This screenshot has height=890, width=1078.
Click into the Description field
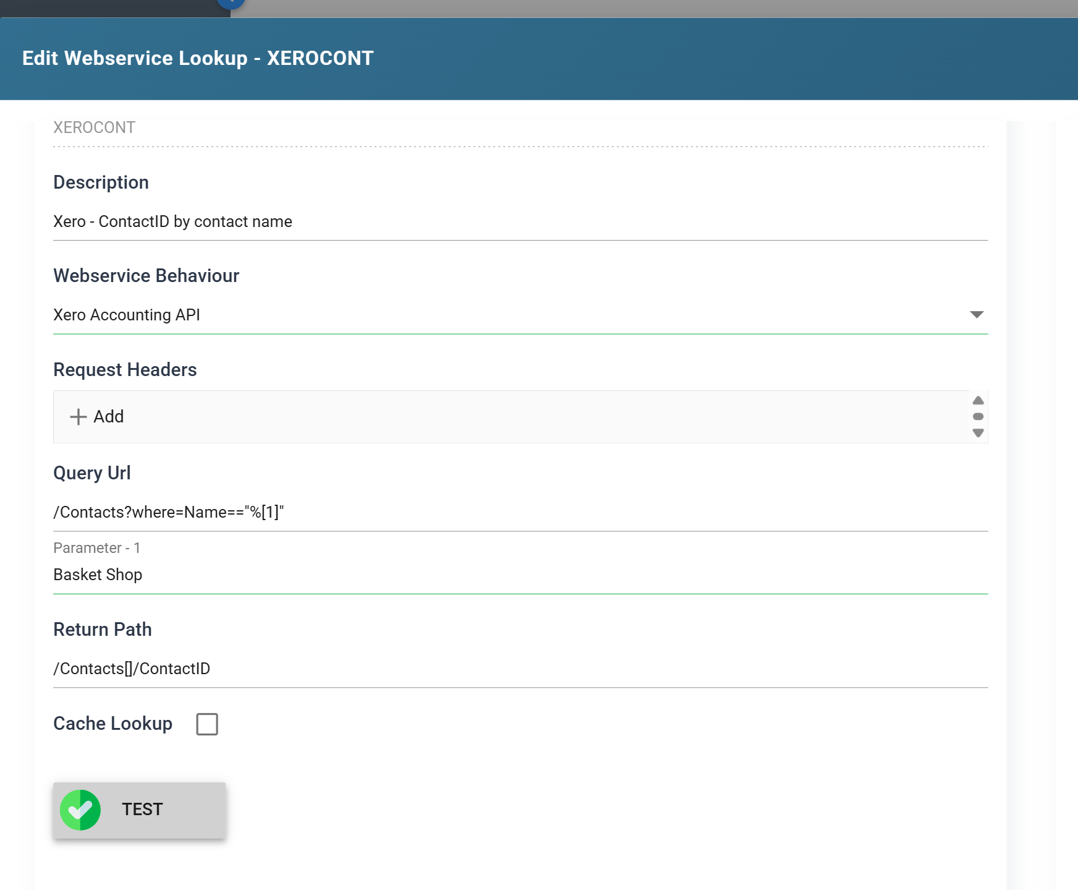(520, 221)
